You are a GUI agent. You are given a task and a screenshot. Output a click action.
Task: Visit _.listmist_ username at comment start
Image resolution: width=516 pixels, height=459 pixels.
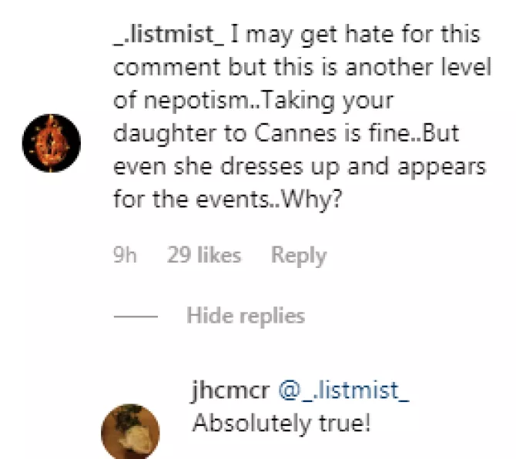pos(169,34)
